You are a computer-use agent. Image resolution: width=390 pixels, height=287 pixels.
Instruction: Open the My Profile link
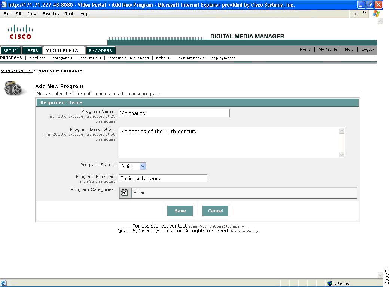click(328, 49)
